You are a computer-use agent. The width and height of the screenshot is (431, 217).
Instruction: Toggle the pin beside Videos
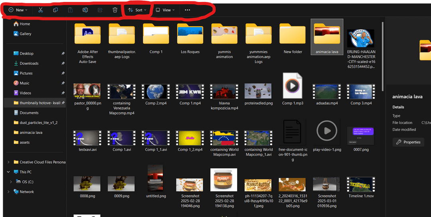tap(63, 93)
